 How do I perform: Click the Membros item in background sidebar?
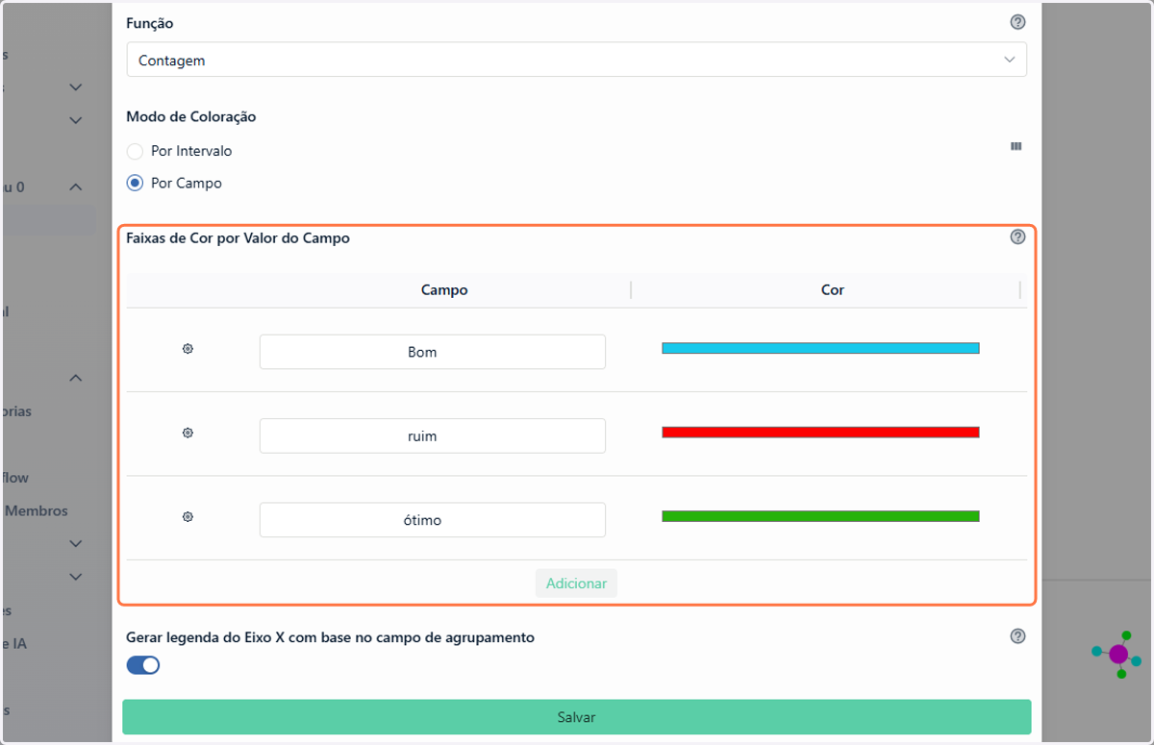pos(36,510)
